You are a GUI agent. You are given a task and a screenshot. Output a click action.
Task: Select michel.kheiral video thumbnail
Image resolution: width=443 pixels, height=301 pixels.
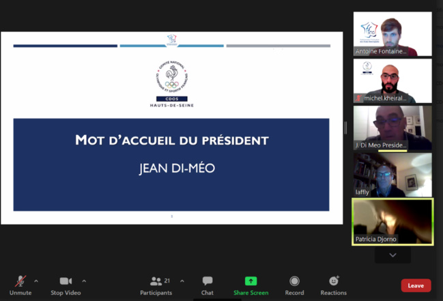(392, 81)
